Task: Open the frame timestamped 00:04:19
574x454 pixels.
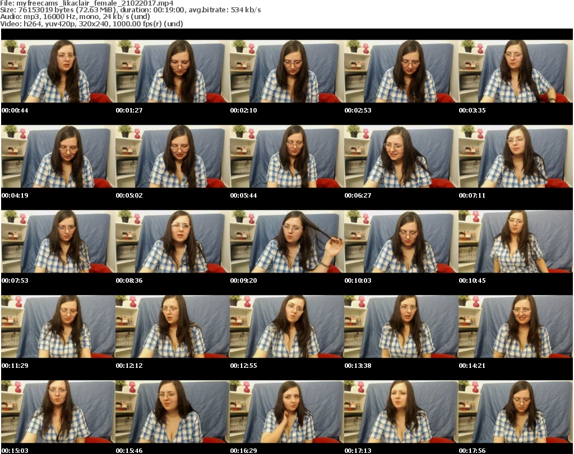Action: [x=58, y=156]
